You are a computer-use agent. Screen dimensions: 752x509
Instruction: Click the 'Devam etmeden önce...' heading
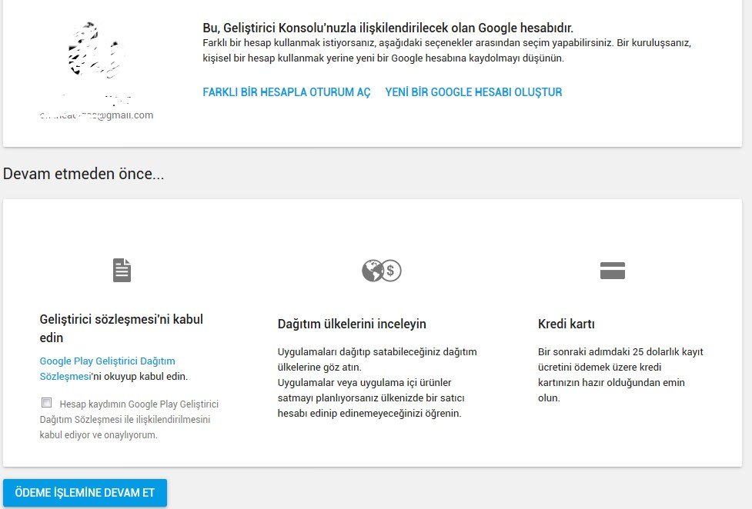[83, 174]
